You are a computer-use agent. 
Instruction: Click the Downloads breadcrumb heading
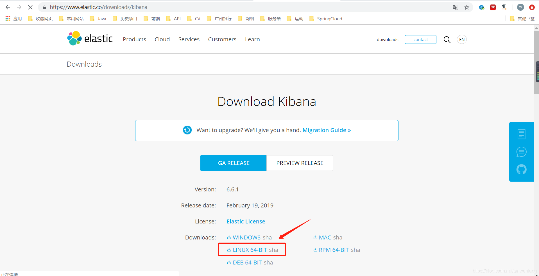(84, 64)
